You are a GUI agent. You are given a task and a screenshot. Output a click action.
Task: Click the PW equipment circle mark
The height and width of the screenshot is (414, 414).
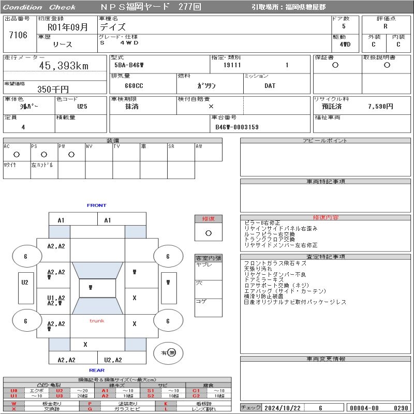pyautogui.click(x=71, y=154)
